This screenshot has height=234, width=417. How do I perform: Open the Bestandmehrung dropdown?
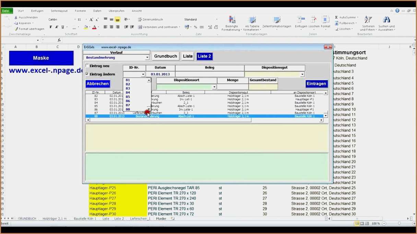[147, 57]
